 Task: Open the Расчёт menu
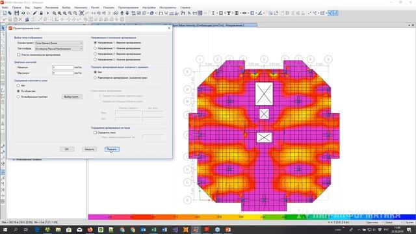[95, 8]
